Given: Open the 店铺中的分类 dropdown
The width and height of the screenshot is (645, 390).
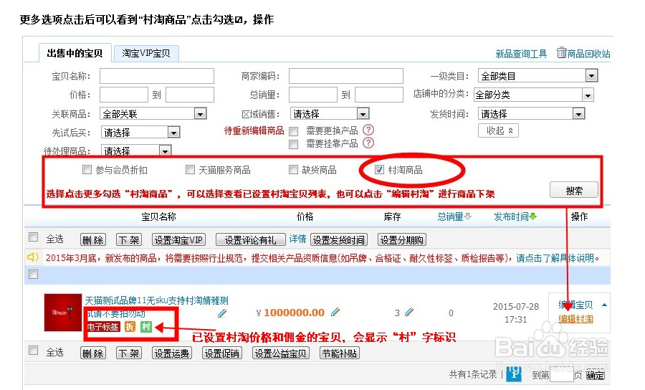Looking at the screenshot, I should (x=534, y=95).
